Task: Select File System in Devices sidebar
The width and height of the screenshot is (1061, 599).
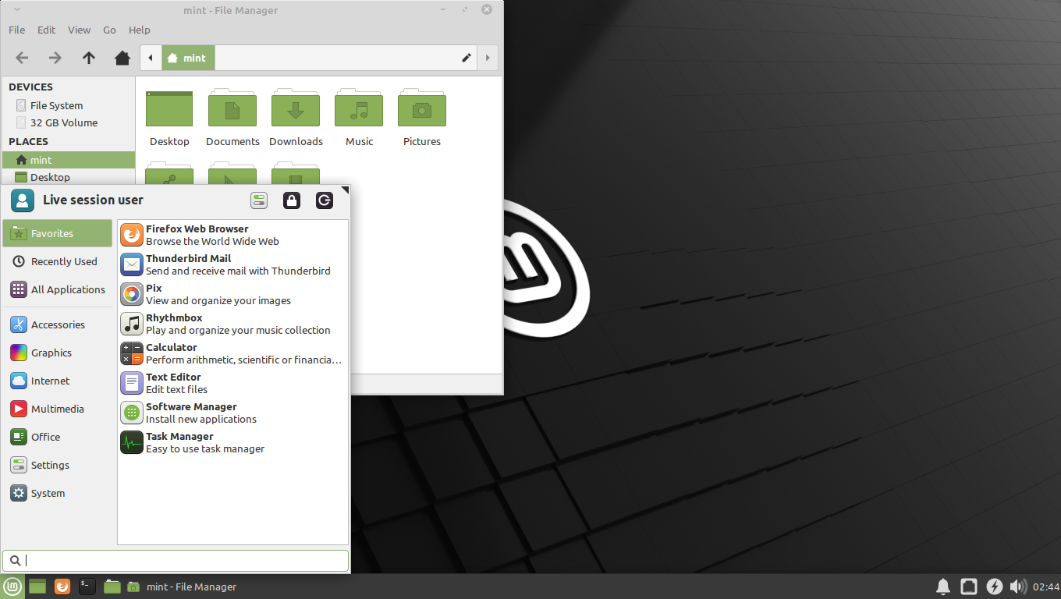Action: point(56,105)
